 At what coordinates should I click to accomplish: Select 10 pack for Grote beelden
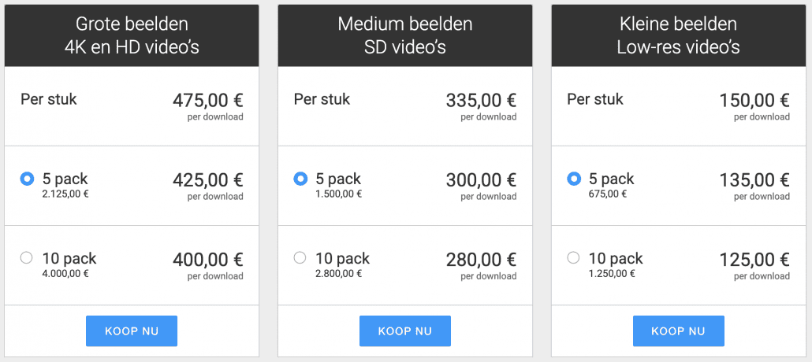[27, 257]
